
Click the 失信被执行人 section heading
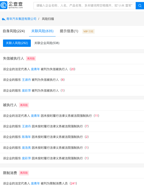pos(14,58)
